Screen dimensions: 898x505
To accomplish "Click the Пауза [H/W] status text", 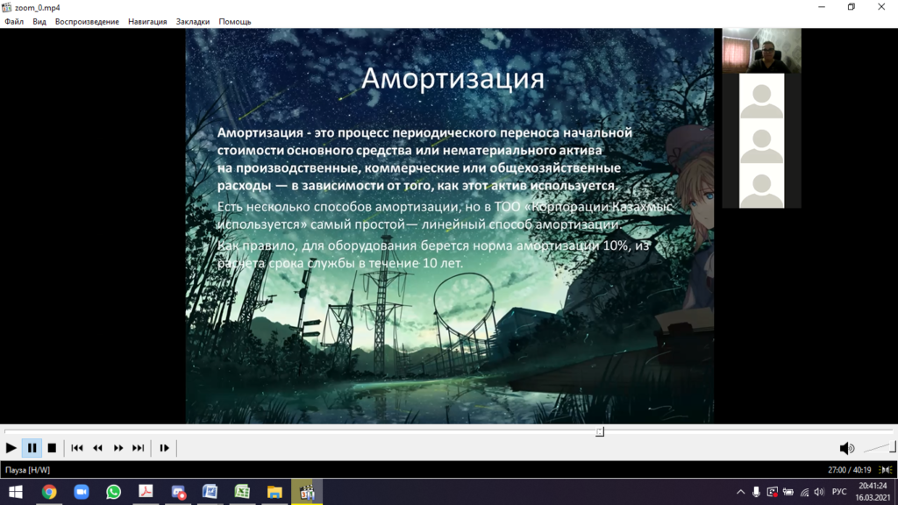I will tap(27, 470).
